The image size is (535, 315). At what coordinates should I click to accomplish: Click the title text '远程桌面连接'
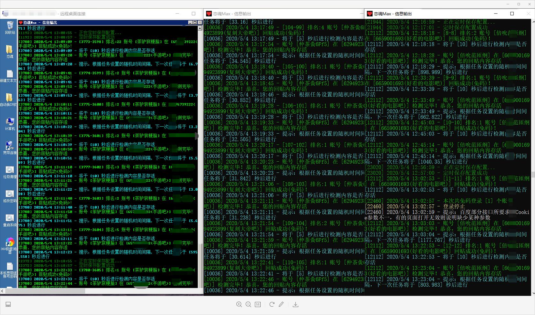coord(73,14)
